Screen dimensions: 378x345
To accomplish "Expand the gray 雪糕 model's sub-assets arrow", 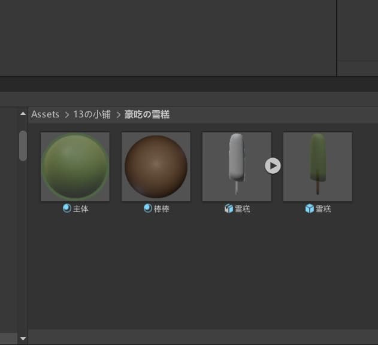I will tap(273, 166).
